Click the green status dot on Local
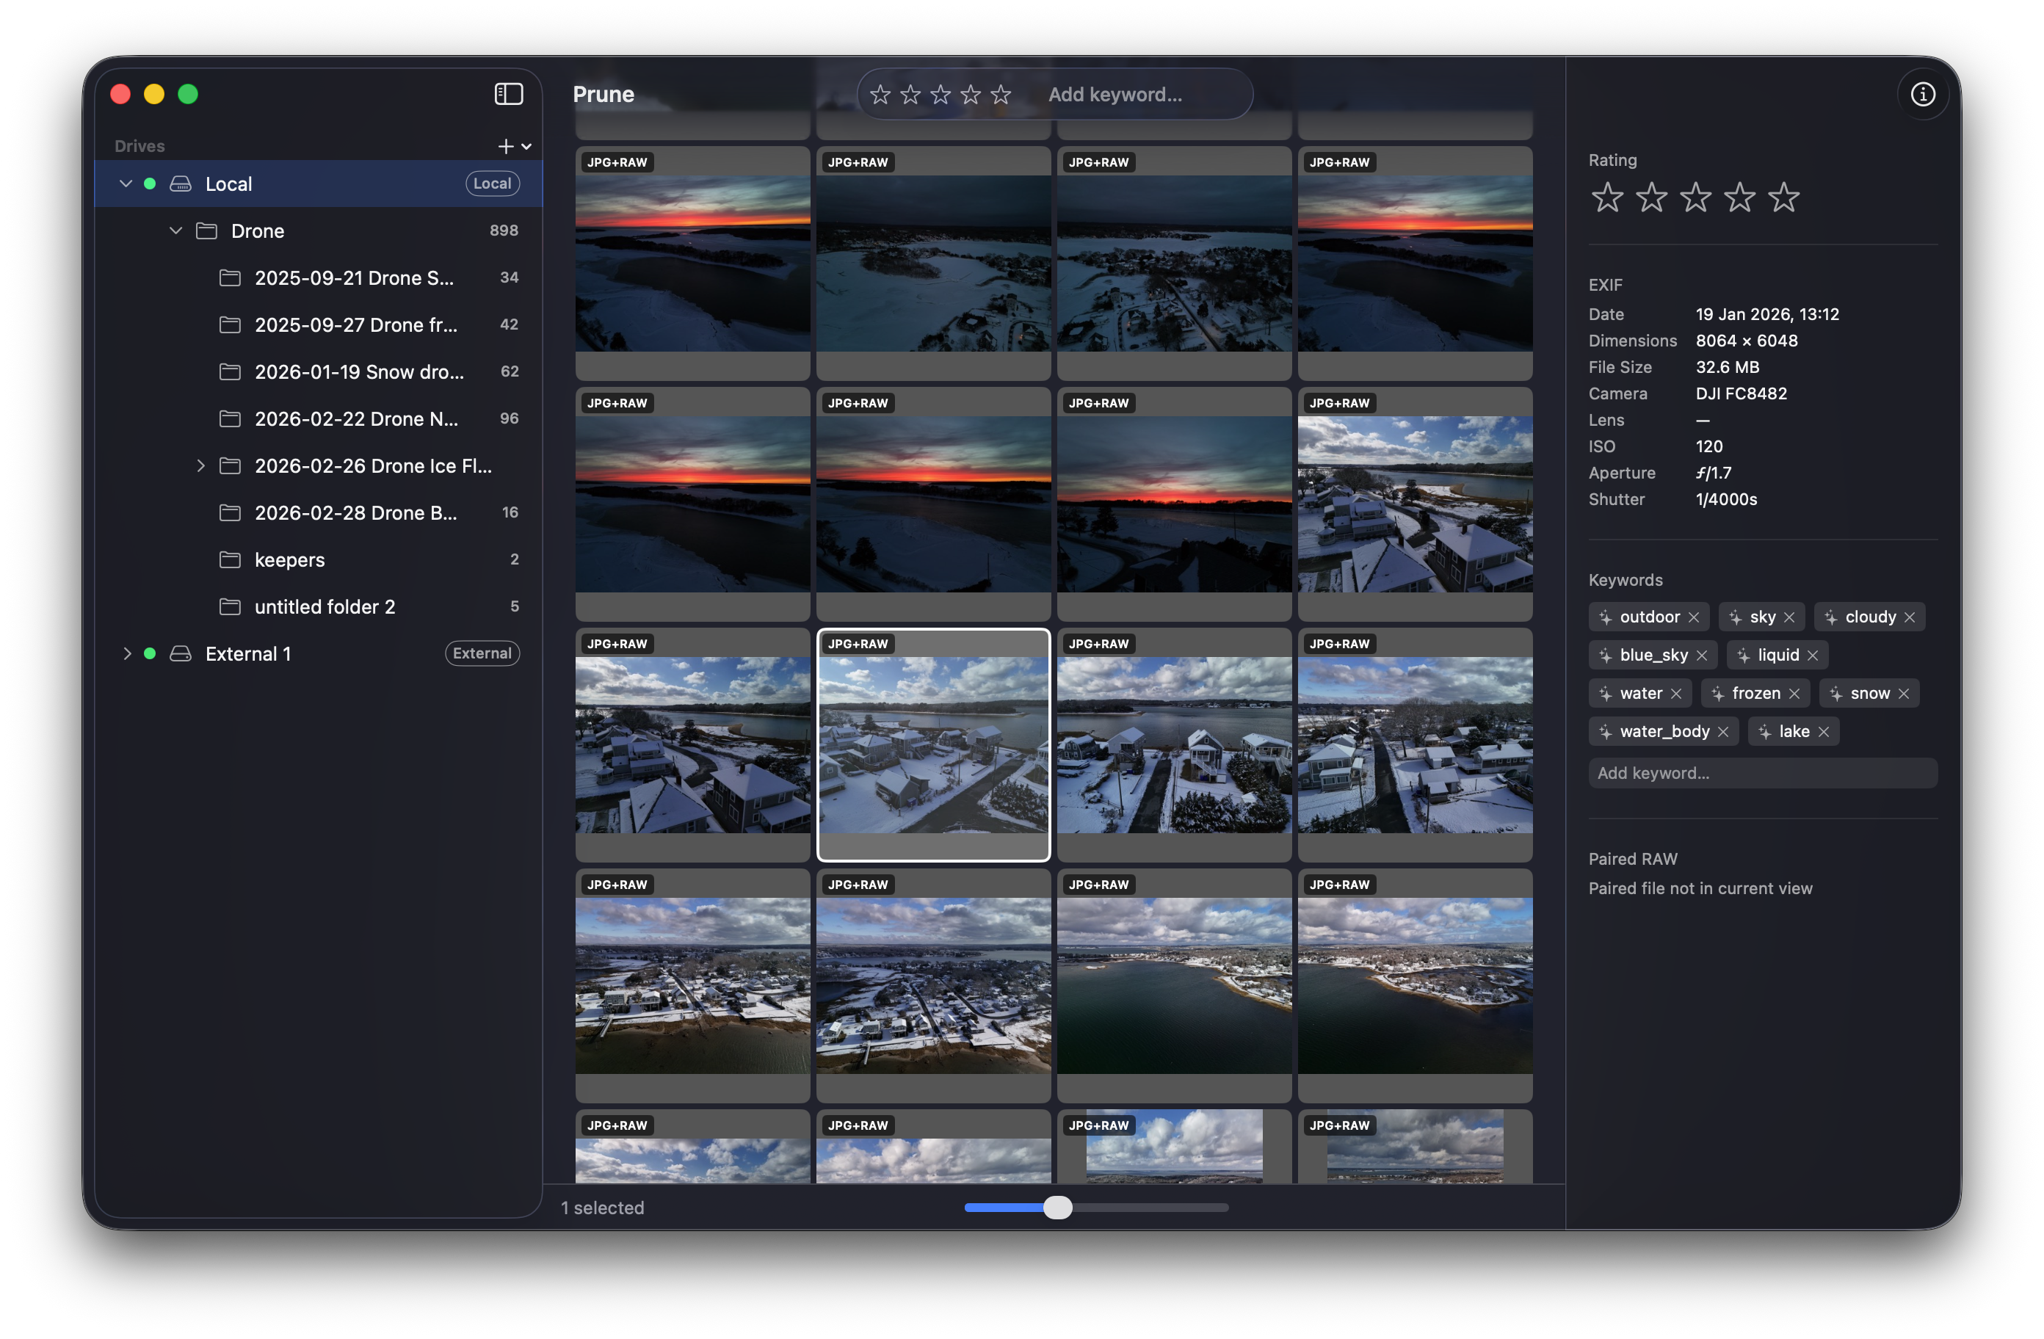The height and width of the screenshot is (1339, 2044). (150, 184)
